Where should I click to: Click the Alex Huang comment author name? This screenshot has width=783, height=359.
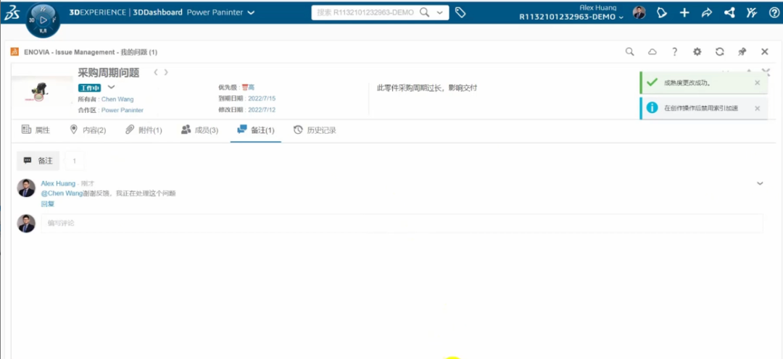[x=58, y=184]
